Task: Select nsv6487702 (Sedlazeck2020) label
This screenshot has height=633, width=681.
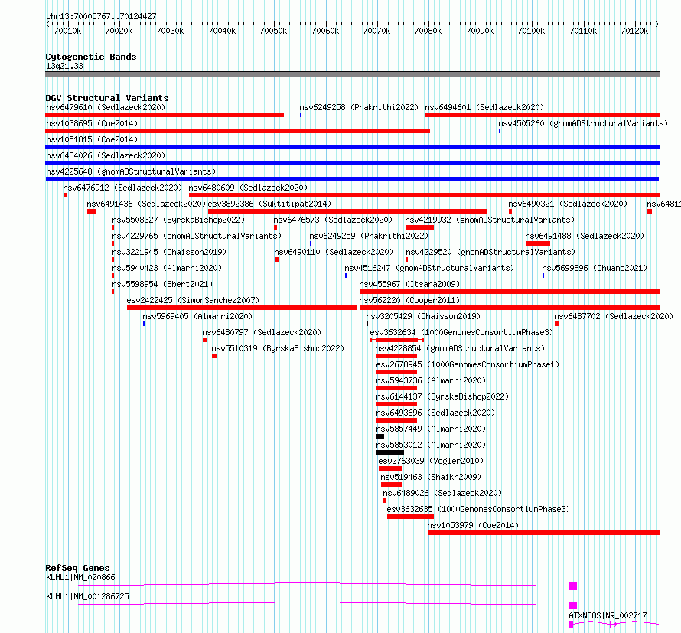Action: (614, 316)
